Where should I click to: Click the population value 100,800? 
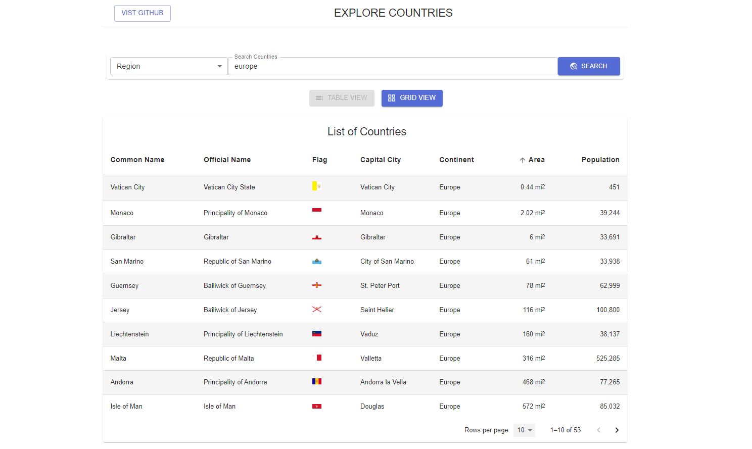tap(608, 310)
